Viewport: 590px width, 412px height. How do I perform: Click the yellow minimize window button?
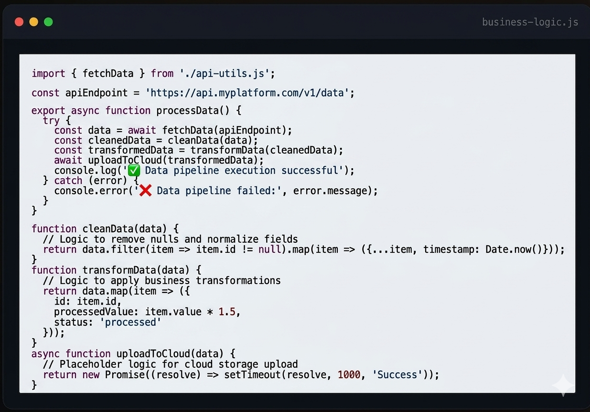point(33,22)
